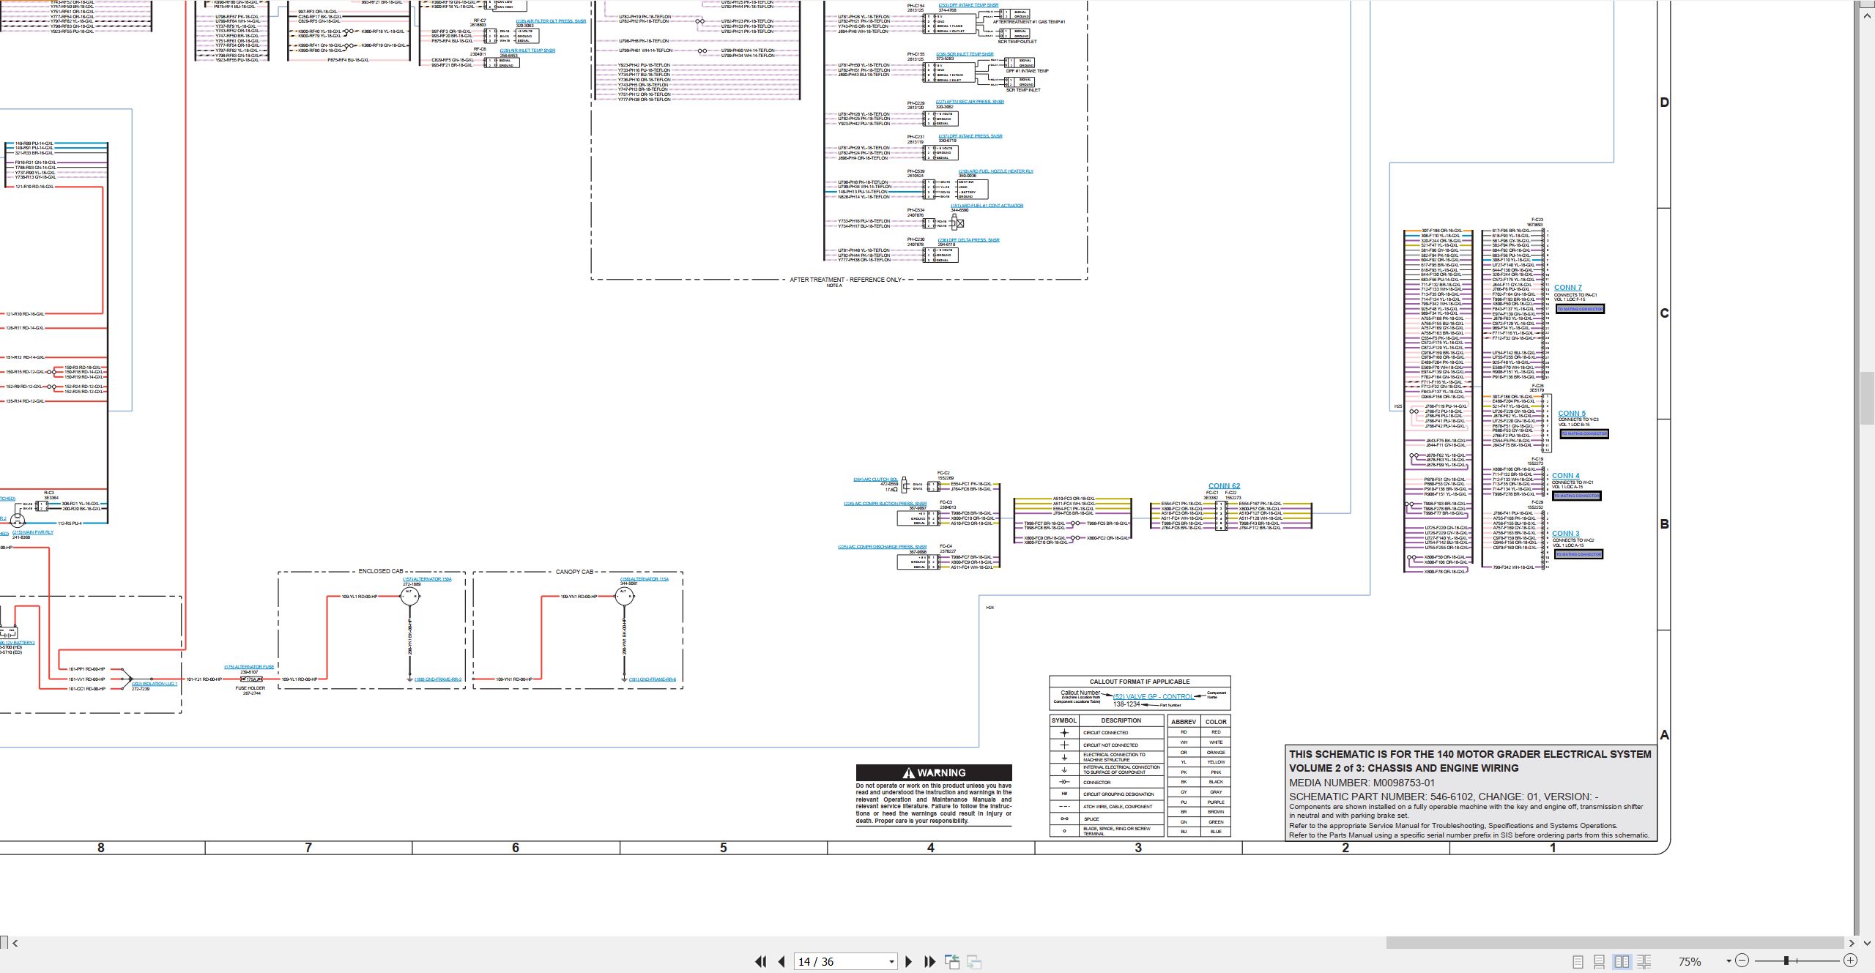Switch to single page view
1875x973 pixels.
coord(1578,961)
